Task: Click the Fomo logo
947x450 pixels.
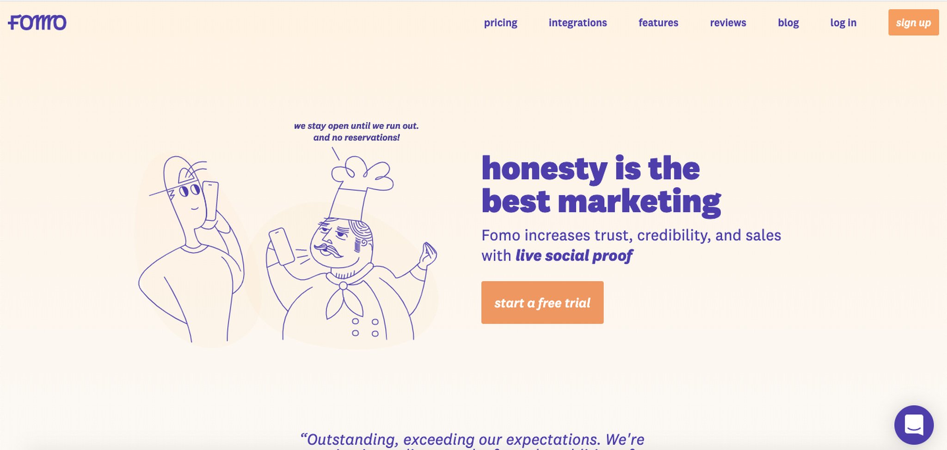Action: [x=37, y=22]
